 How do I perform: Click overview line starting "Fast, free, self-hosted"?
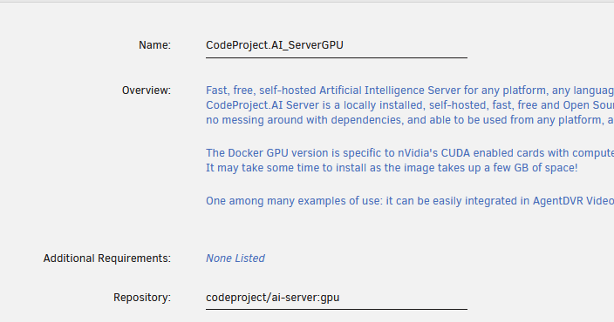[410, 91]
